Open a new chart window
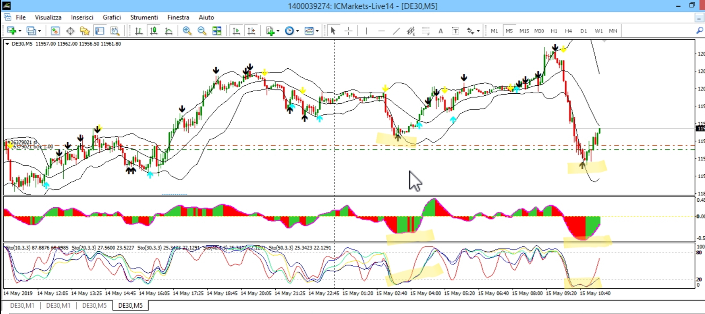This screenshot has width=705, height=314. click(x=11, y=31)
